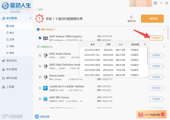Open settings hexagon icon in title bar
Viewport: 170px width, 120px height.
(155, 3)
